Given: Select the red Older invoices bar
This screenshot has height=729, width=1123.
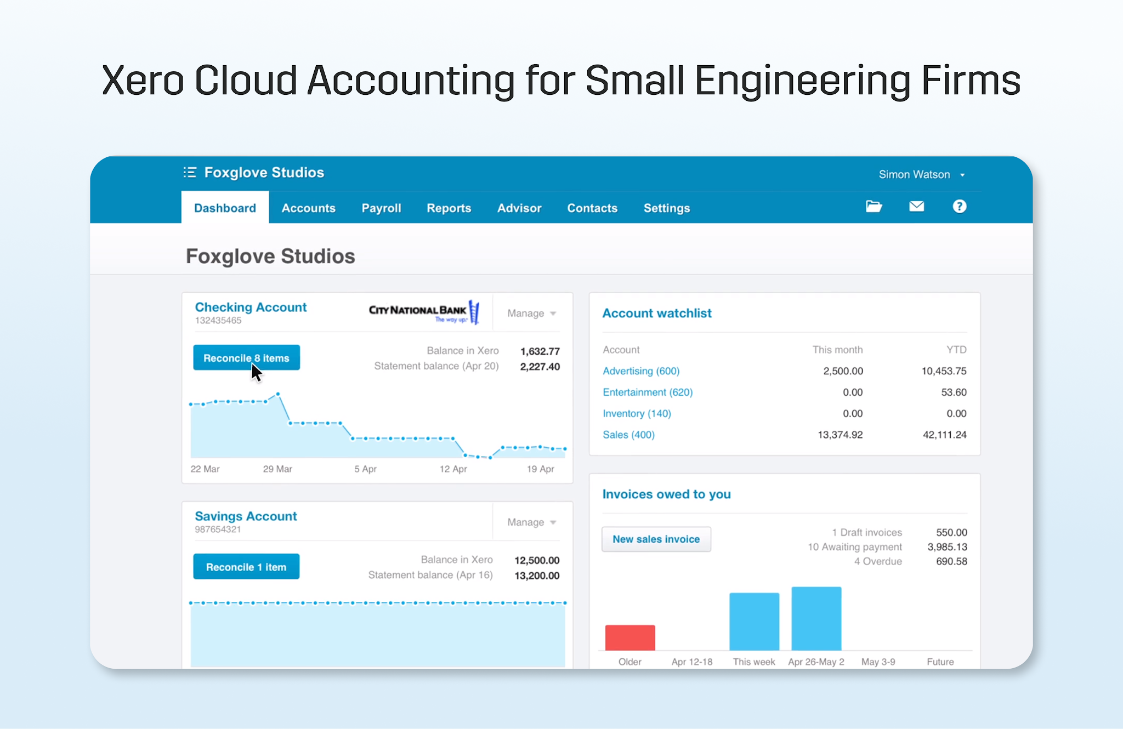Looking at the screenshot, I should pos(630,638).
